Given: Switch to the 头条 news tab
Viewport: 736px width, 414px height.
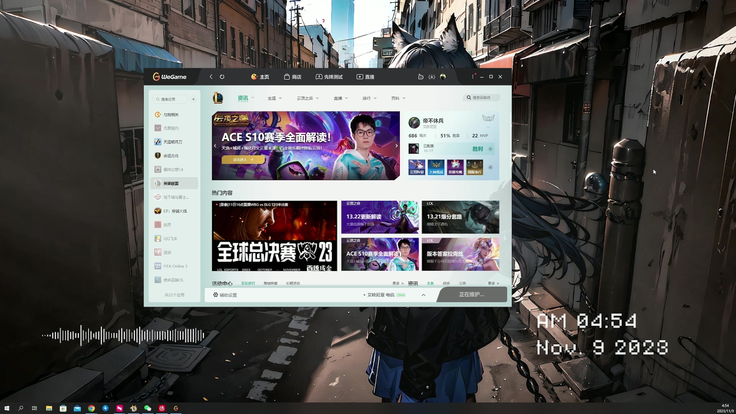Looking at the screenshot, I should (430, 283).
